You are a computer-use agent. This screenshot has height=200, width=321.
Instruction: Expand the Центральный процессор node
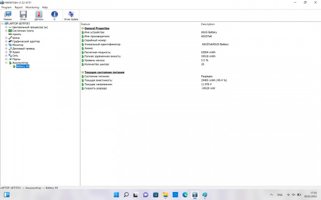pyautogui.click(x=6, y=27)
